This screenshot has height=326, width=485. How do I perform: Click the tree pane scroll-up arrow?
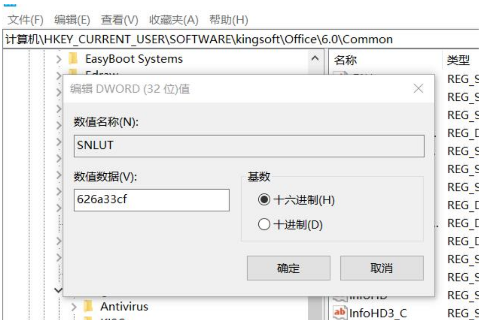(315, 59)
